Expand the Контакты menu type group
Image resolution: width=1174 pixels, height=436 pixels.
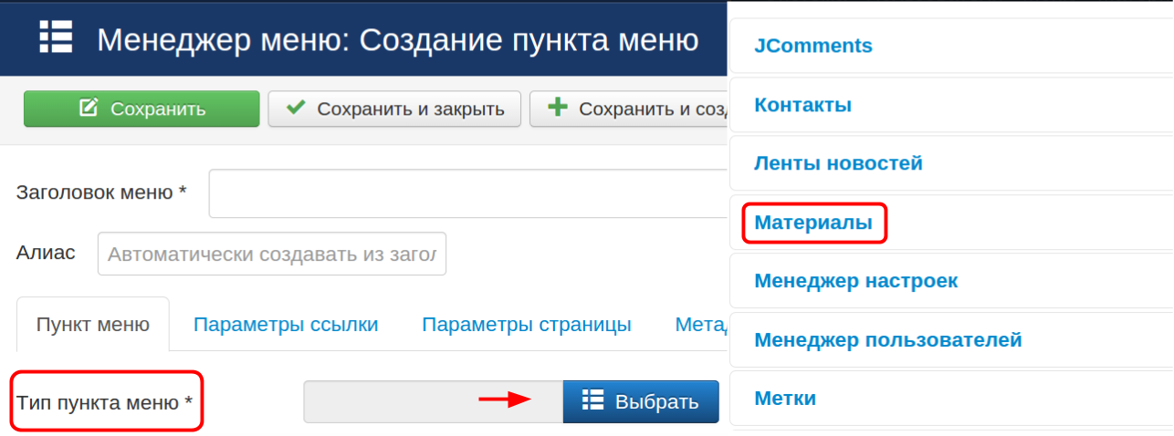click(802, 105)
